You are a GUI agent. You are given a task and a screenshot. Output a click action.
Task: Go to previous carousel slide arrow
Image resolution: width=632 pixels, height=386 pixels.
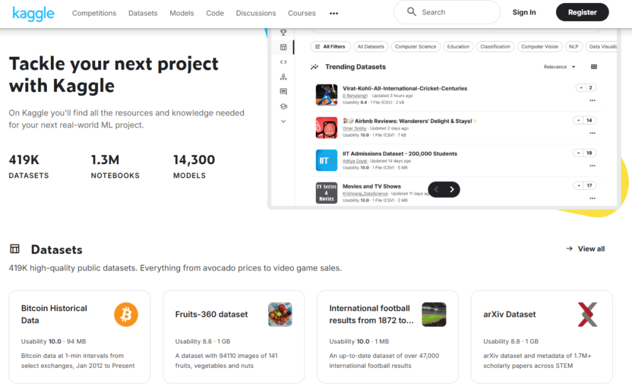(x=436, y=189)
